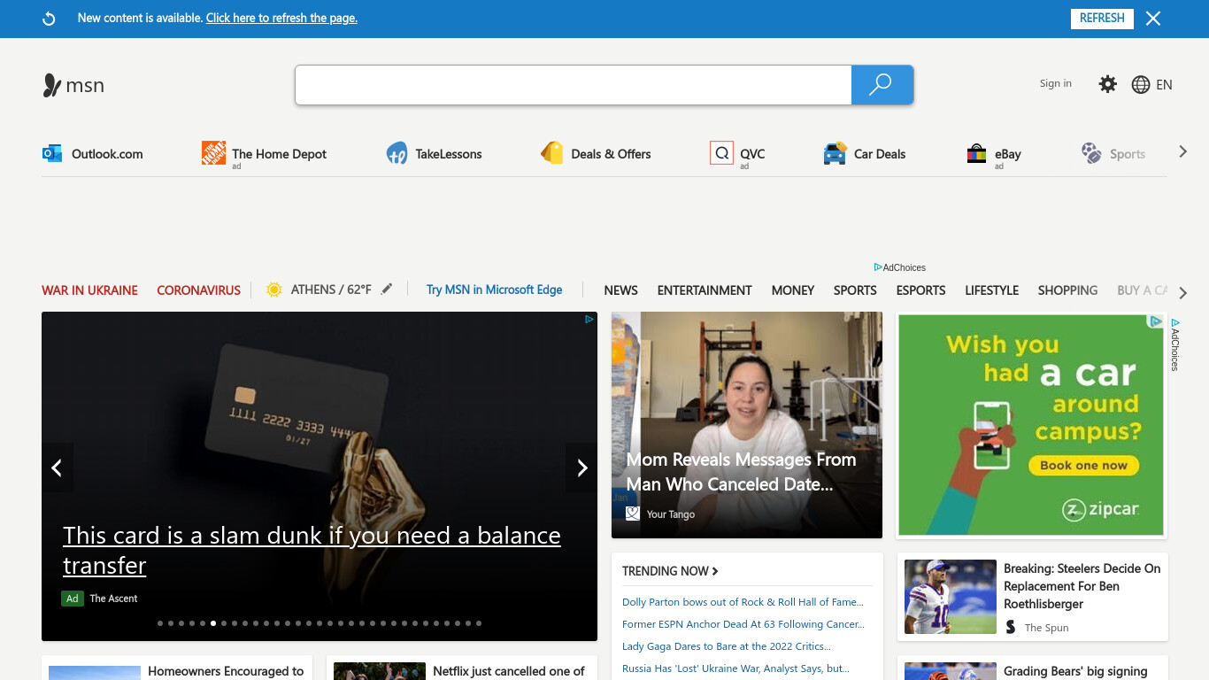Open the News category
This screenshot has width=1209, height=680.
pos(620,290)
